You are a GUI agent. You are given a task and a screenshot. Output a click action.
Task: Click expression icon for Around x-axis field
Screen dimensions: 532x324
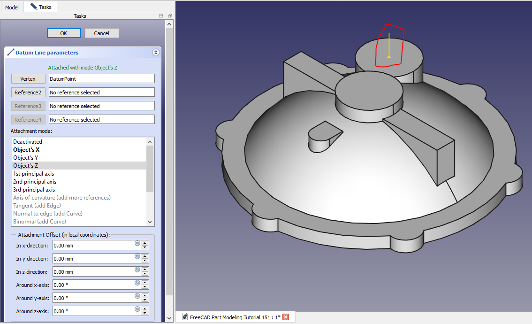pyautogui.click(x=137, y=283)
